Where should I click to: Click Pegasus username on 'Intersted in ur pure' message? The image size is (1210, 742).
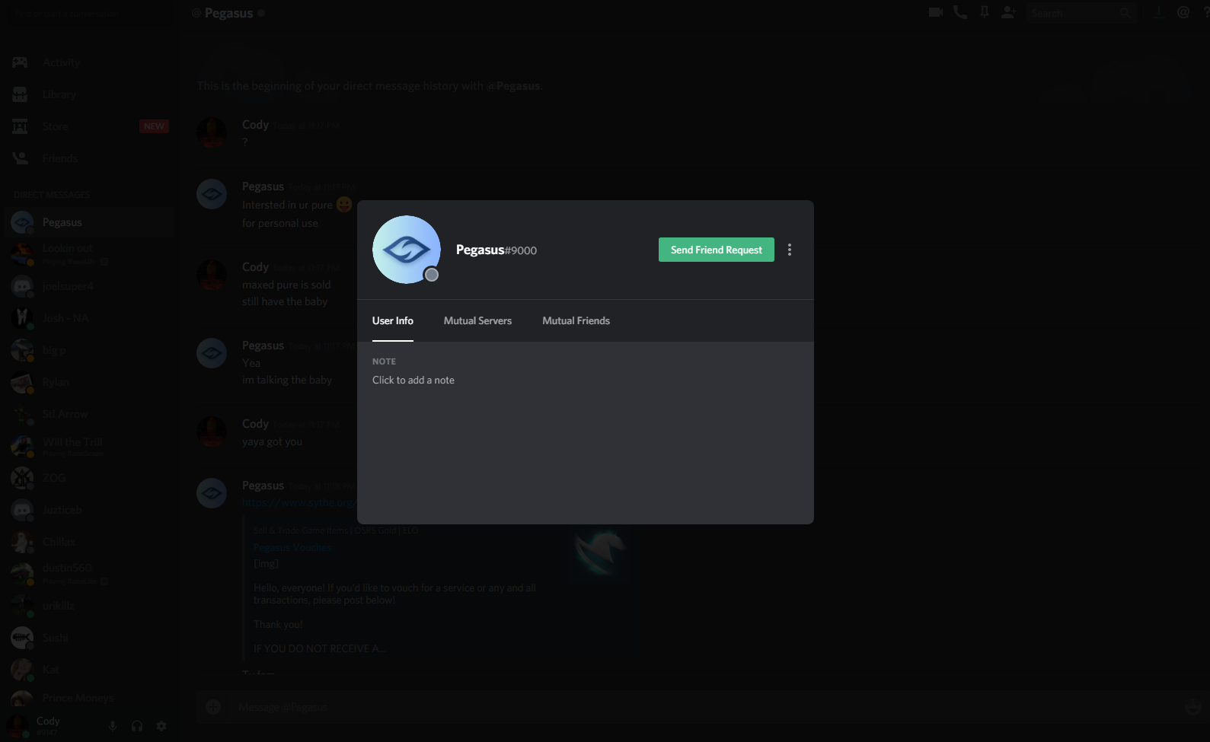pos(263,186)
